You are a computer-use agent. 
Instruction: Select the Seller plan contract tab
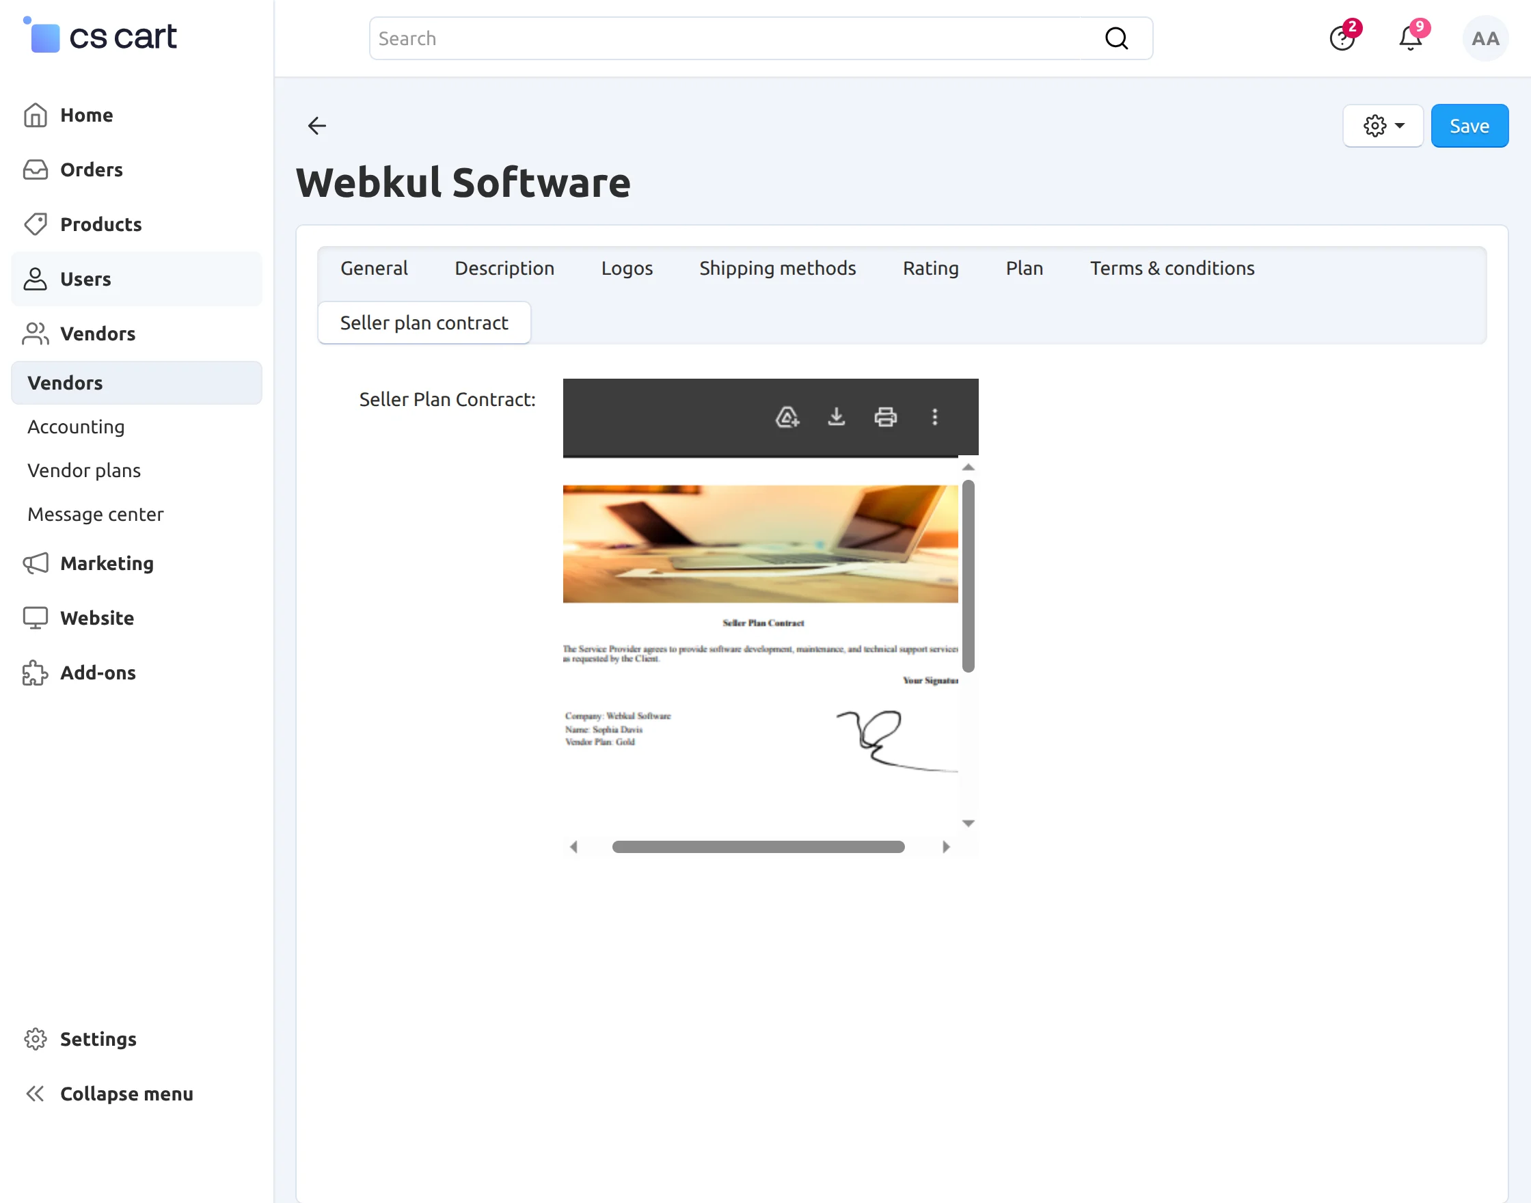tap(424, 323)
